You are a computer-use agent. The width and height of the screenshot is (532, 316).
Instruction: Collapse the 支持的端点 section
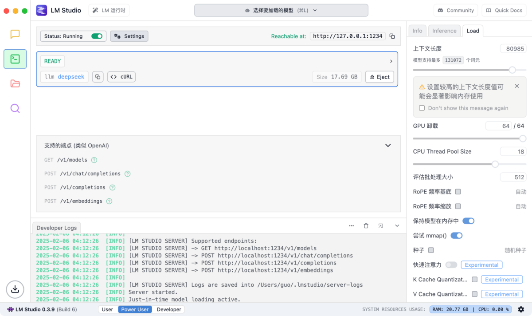388,146
